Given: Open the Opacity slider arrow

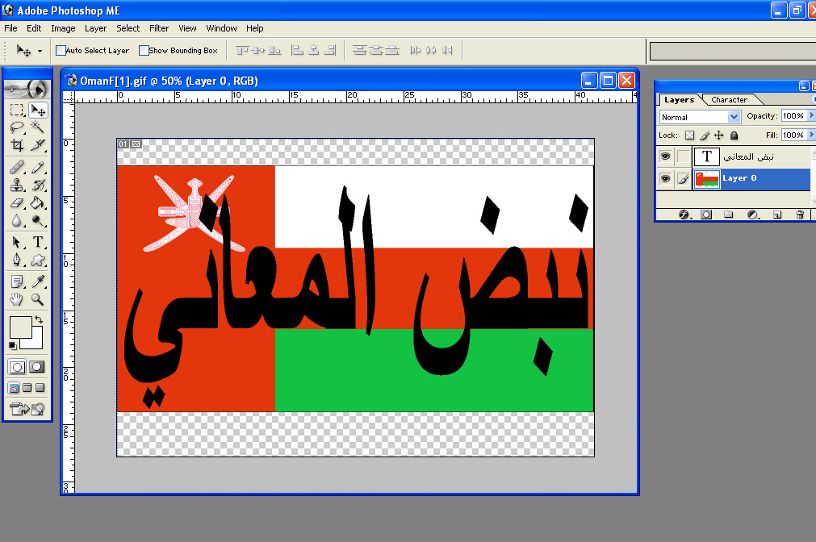Looking at the screenshot, I should [811, 115].
